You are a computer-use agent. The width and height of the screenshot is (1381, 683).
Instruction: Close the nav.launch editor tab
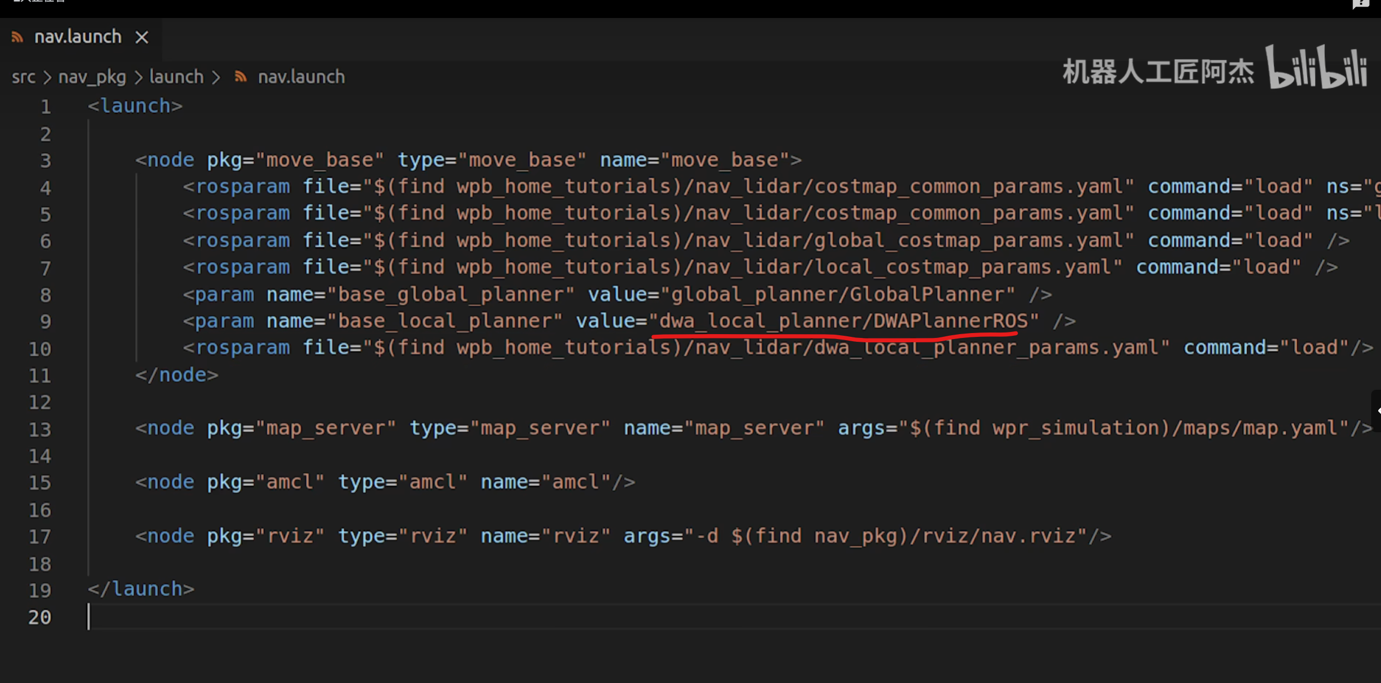(142, 37)
